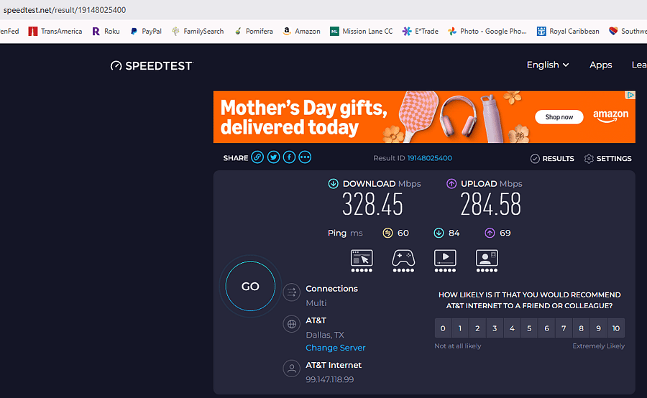Image resolution: width=647 pixels, height=398 pixels.
Task: Share the result on Twitter
Action: click(x=273, y=157)
